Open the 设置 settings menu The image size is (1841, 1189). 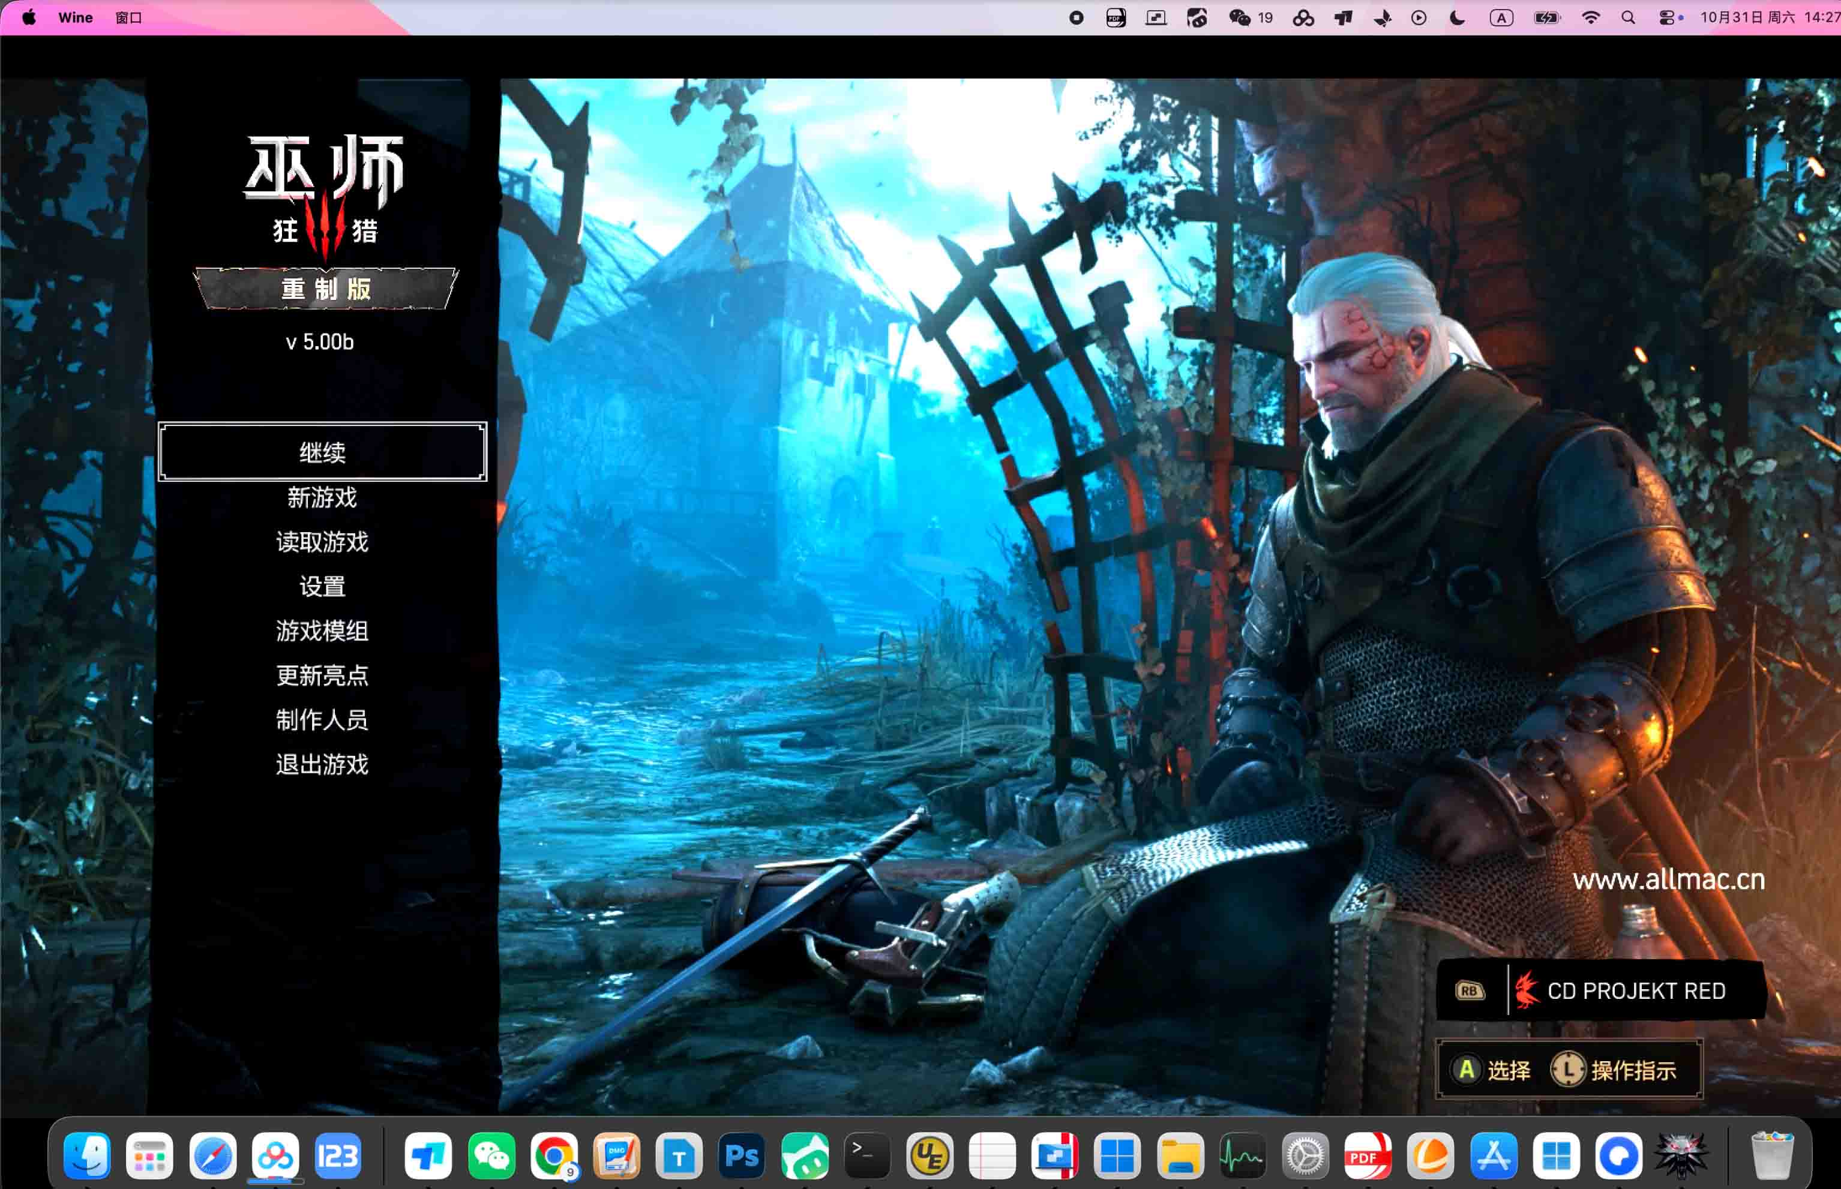click(x=322, y=587)
